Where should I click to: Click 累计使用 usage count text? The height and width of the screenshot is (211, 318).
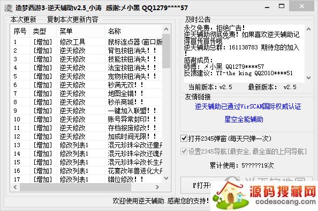(x=242, y=165)
